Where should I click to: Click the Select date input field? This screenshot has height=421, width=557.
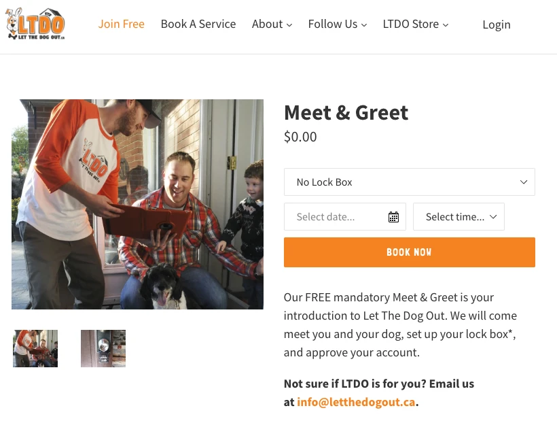point(336,217)
